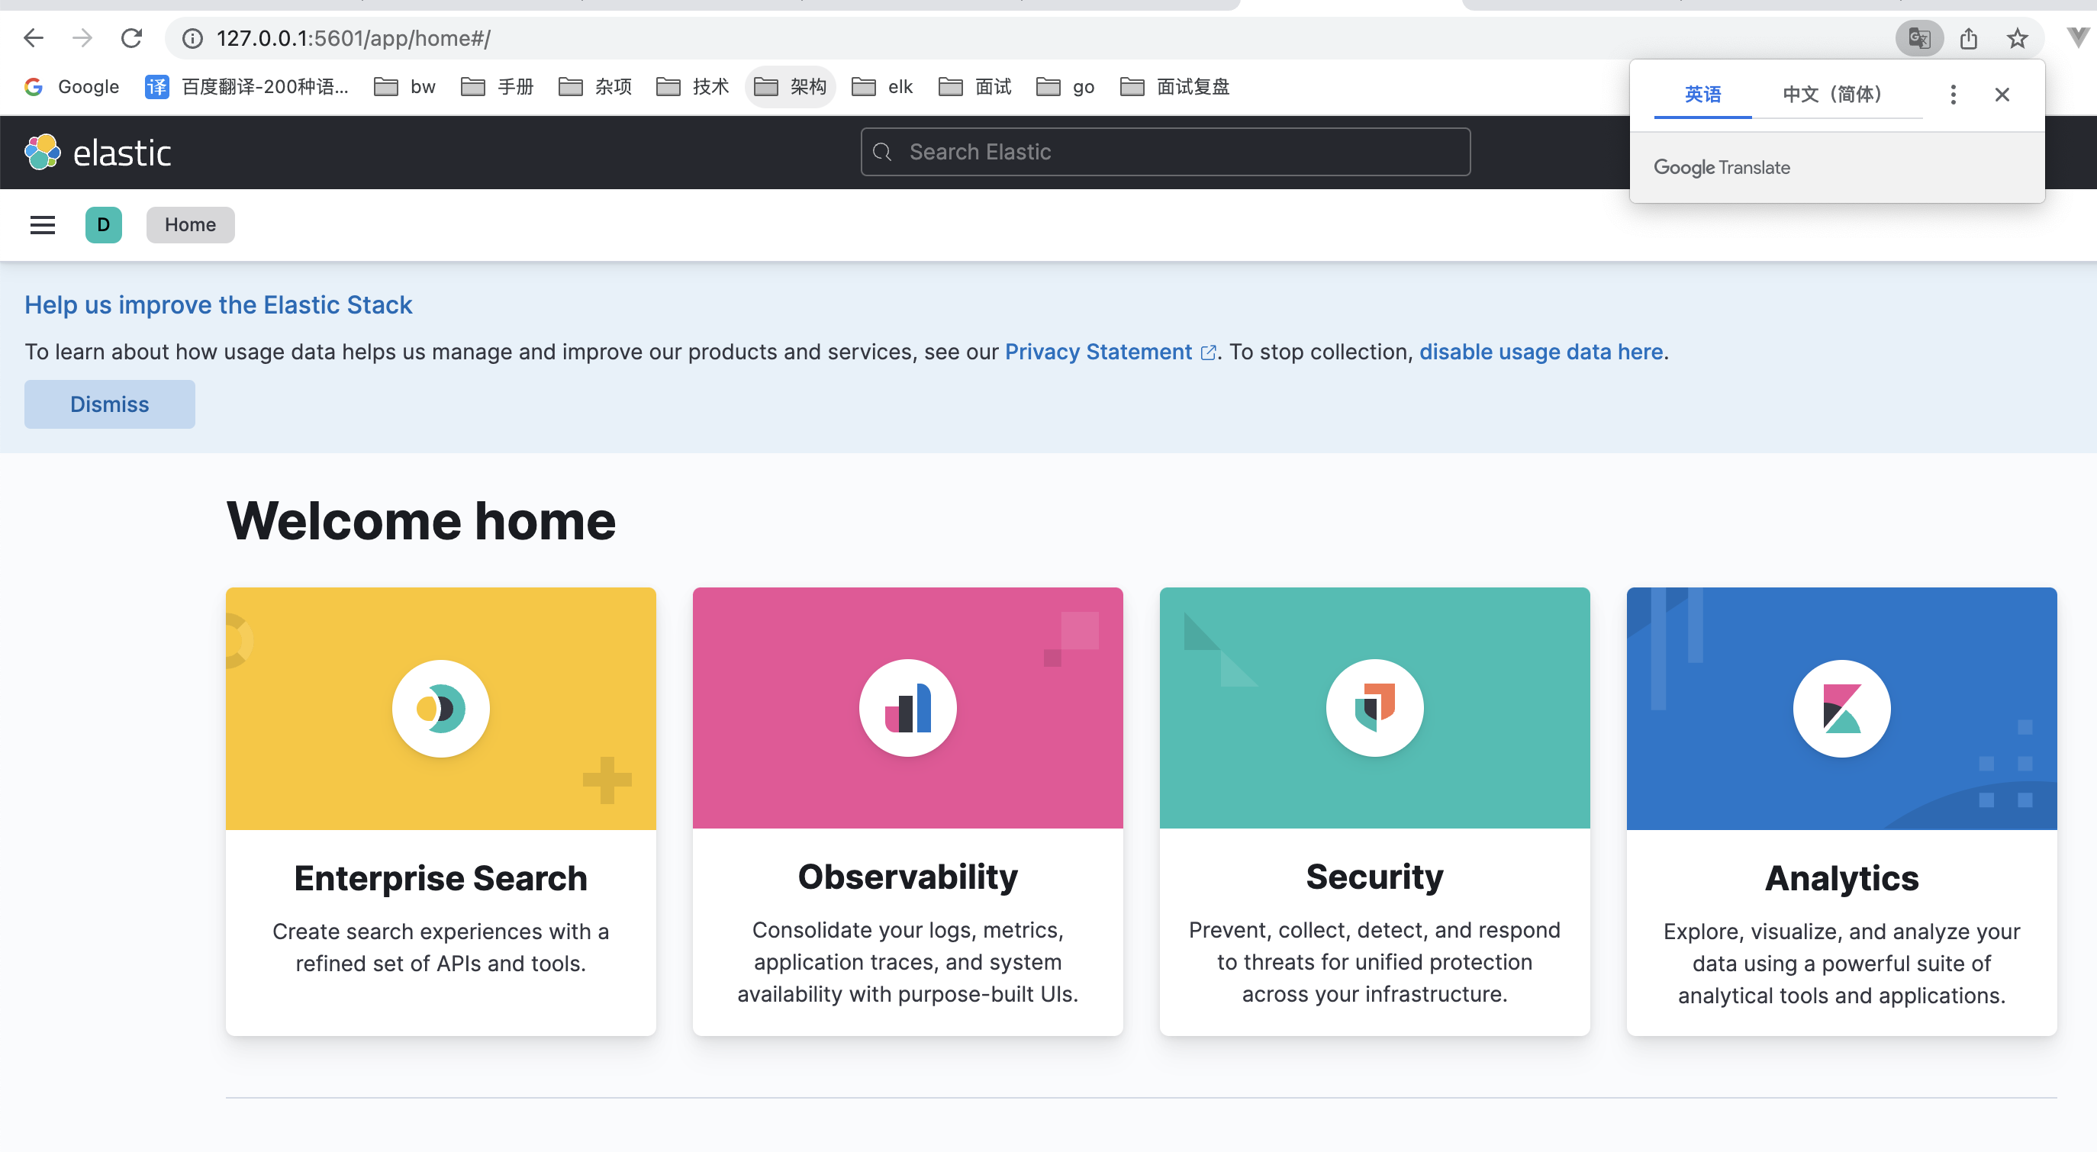Click the magnifier icon in Search Elastic

881,151
